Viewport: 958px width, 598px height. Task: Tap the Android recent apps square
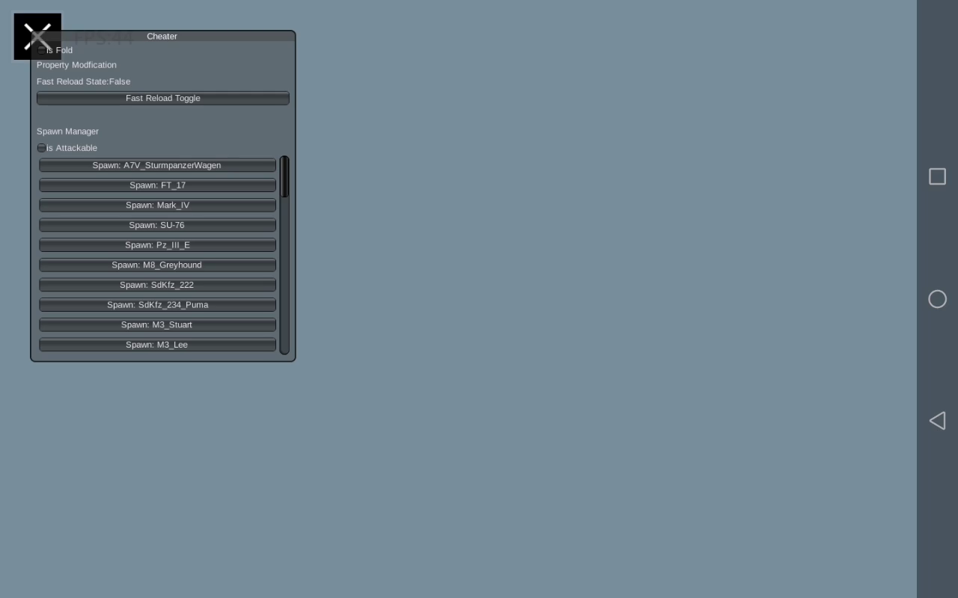point(937,176)
